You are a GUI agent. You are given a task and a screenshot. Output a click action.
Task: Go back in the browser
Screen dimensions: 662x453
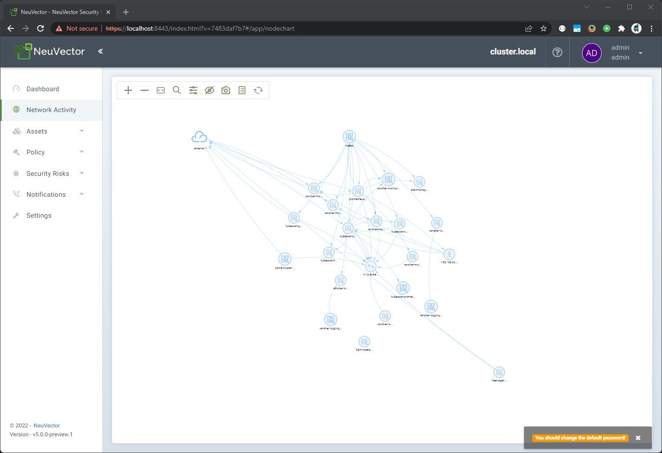pyautogui.click(x=11, y=28)
